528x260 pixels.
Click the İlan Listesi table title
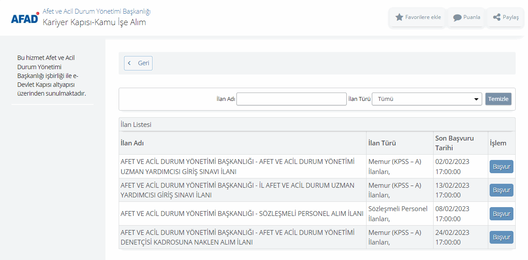(x=136, y=124)
